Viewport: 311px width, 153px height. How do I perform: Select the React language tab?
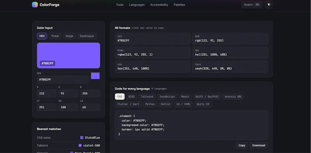click(x=185, y=96)
